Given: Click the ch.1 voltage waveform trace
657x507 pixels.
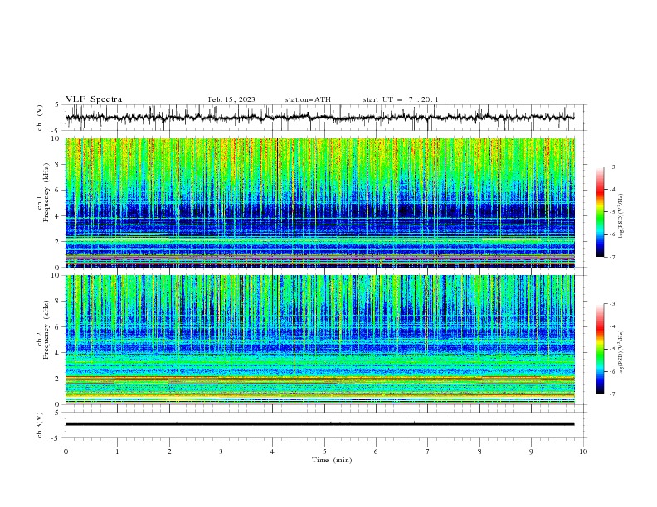Looking at the screenshot, I should 319,118.
